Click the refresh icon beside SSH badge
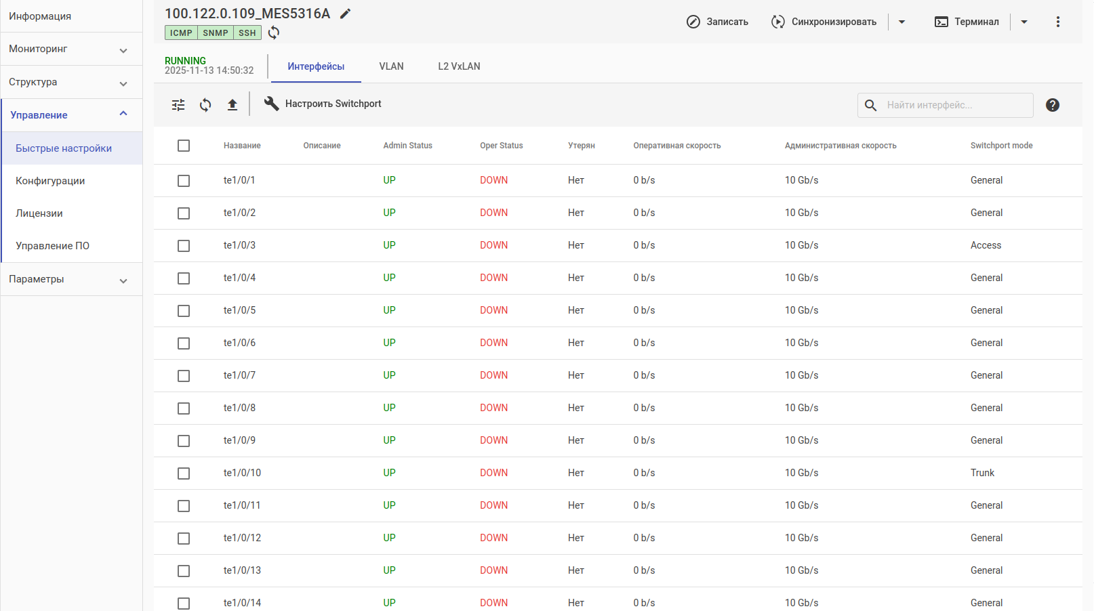 (x=274, y=33)
